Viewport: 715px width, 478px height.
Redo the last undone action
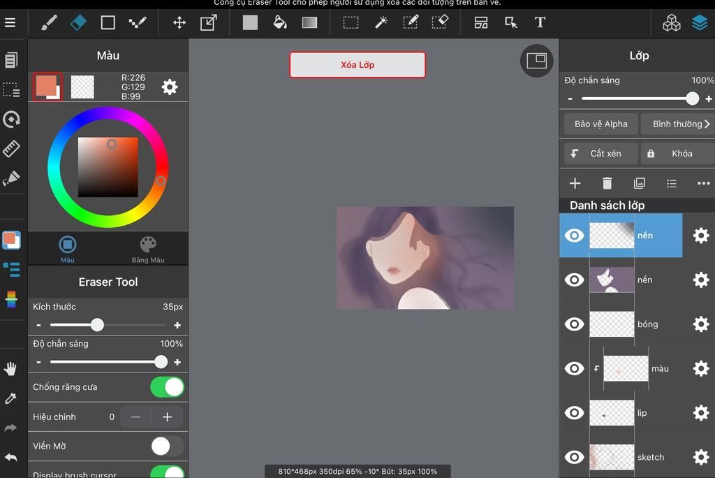pos(10,428)
